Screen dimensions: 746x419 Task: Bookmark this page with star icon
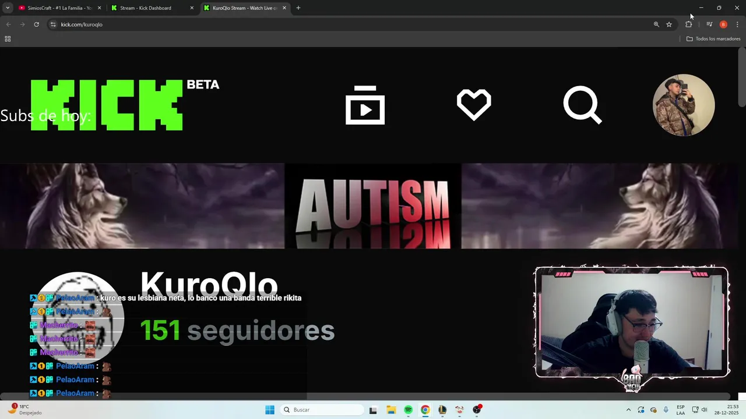point(669,24)
